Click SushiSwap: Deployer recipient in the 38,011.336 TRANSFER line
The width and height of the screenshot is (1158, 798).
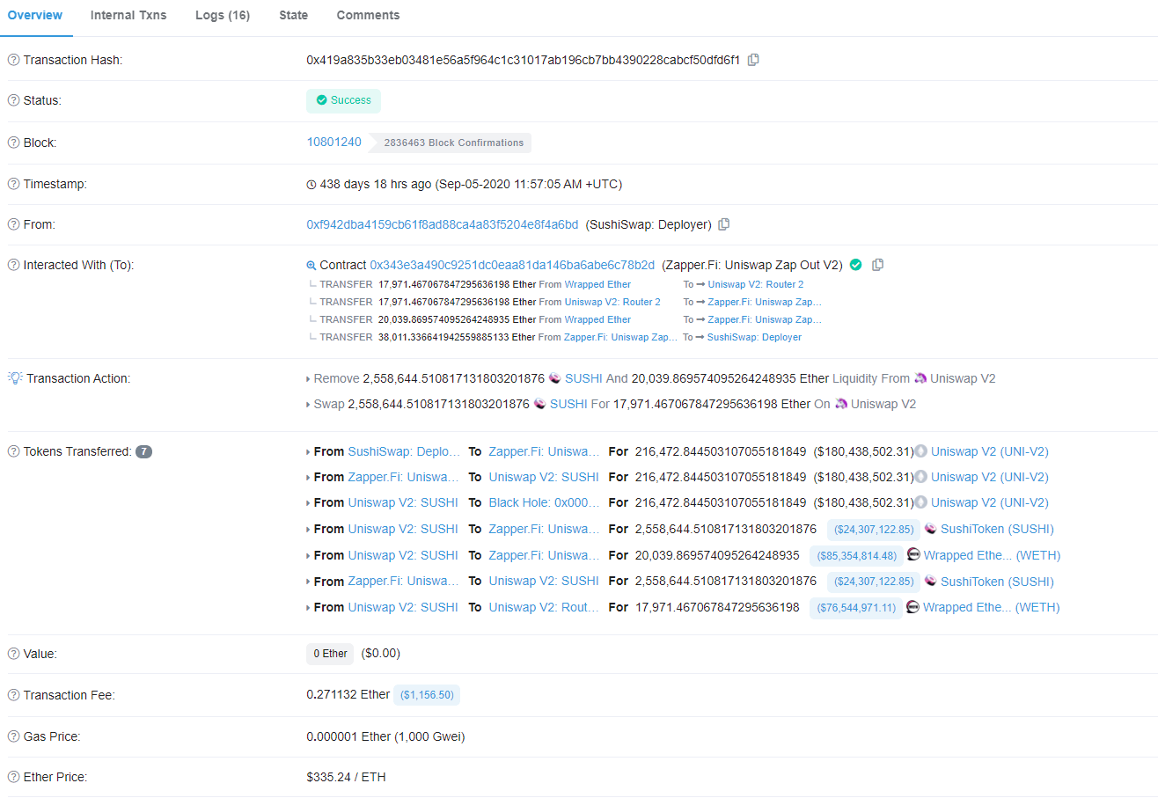pos(755,337)
